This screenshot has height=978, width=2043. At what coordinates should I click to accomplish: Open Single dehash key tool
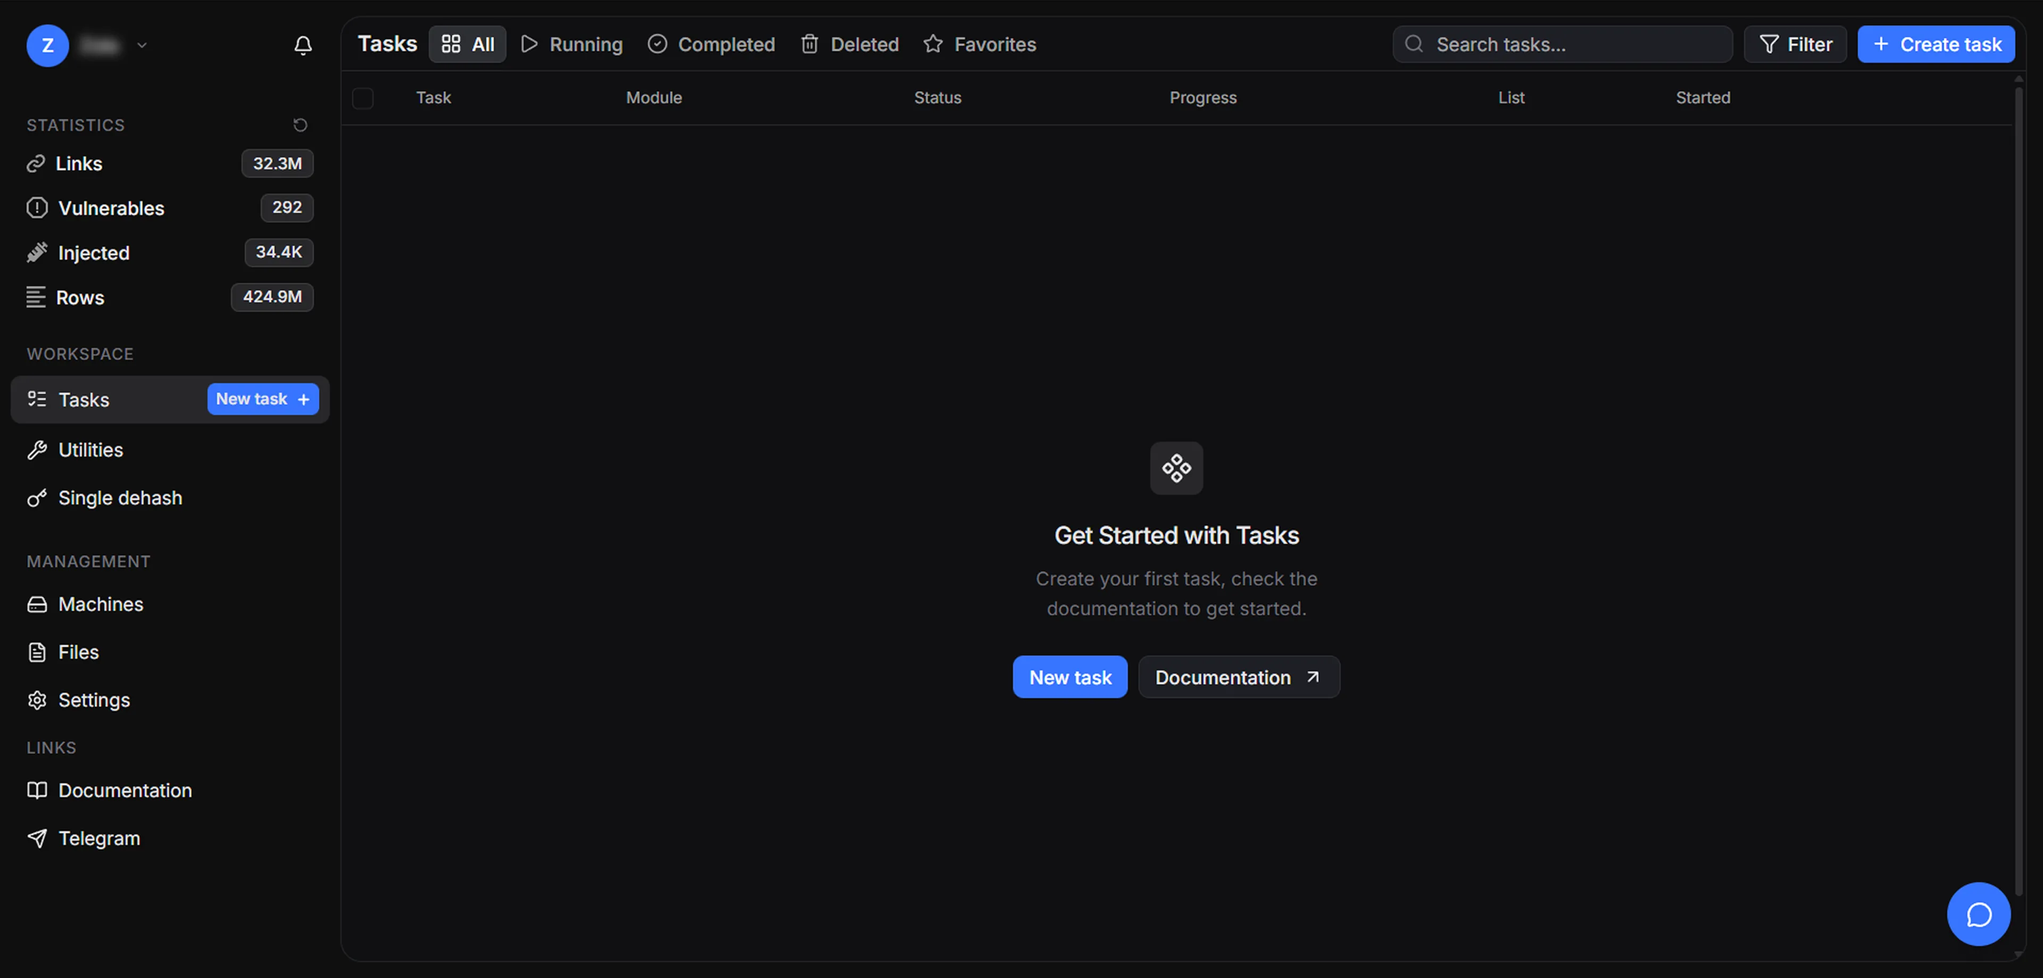[119, 498]
